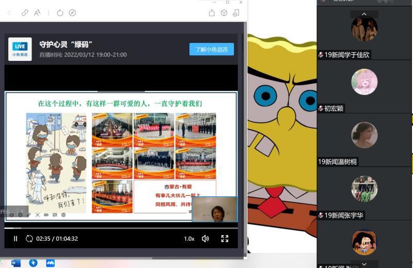
Task: Click muted mic icon beside 19新闻学于佳欣
Action: pyautogui.click(x=321, y=55)
